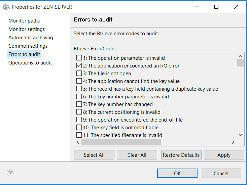Click Restore Defaults button
Screen dimensions: 247x185
[x=181, y=155]
